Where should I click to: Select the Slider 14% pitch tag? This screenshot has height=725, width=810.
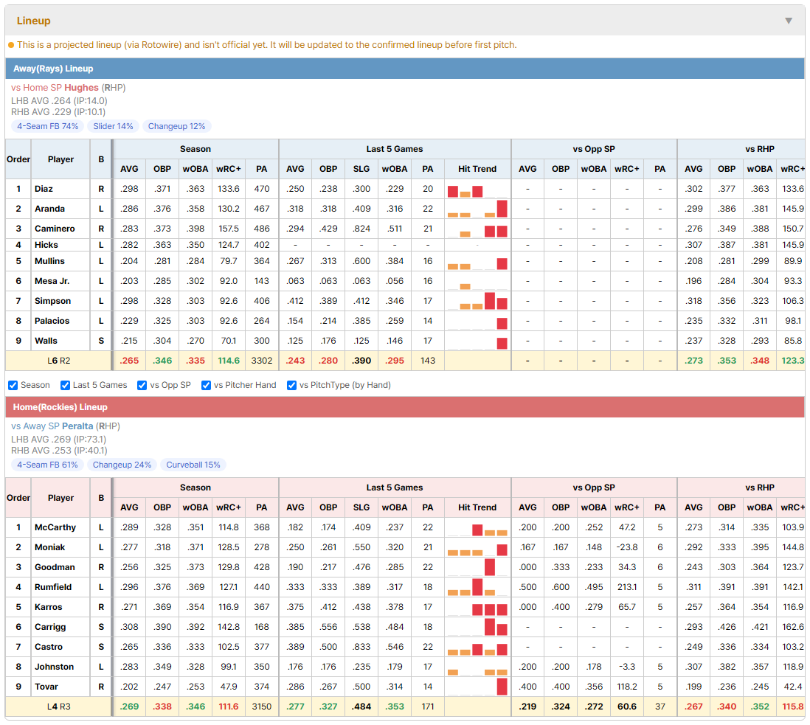click(113, 127)
